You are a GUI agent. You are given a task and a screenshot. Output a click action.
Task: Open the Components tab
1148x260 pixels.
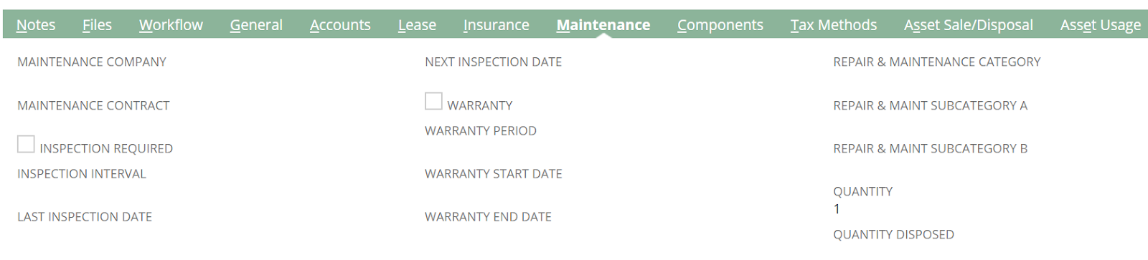point(720,25)
